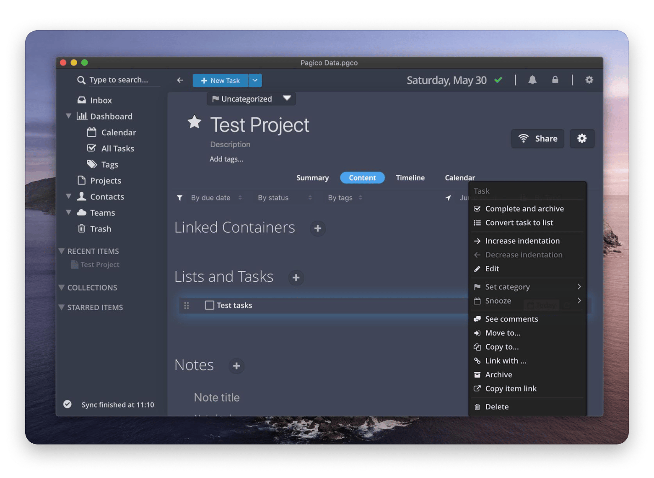Screen dimensions: 654x478
Task: Click the filter funnel icon
Action: click(179, 198)
